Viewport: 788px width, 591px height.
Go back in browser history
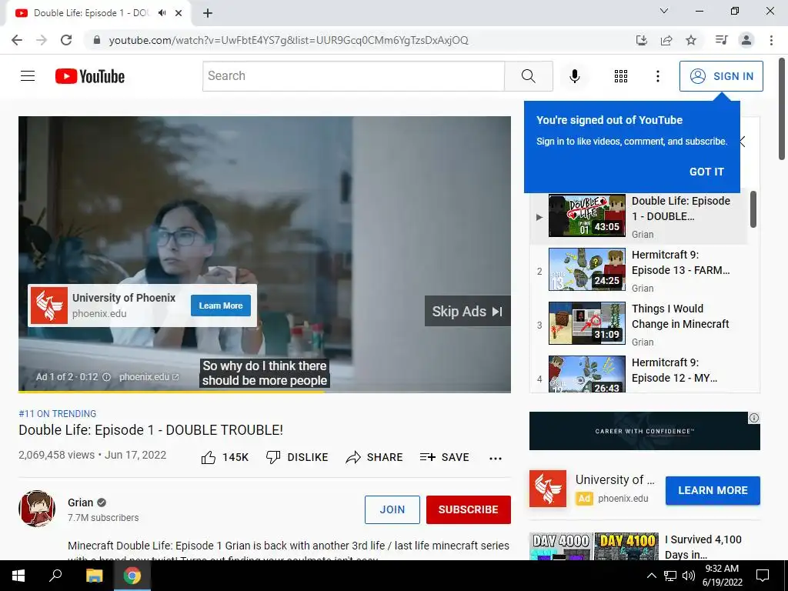(x=17, y=40)
